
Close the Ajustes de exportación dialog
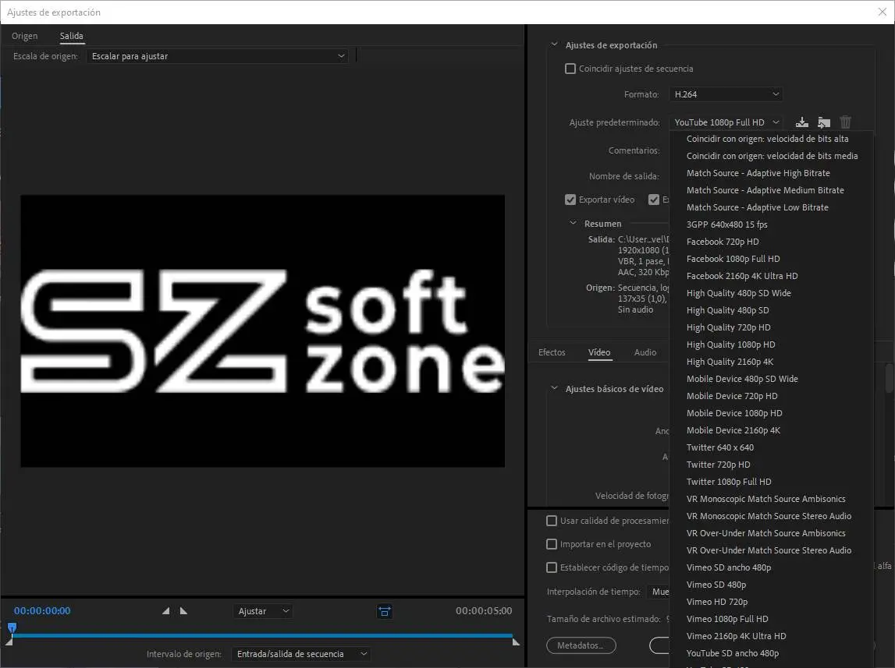click(x=882, y=12)
